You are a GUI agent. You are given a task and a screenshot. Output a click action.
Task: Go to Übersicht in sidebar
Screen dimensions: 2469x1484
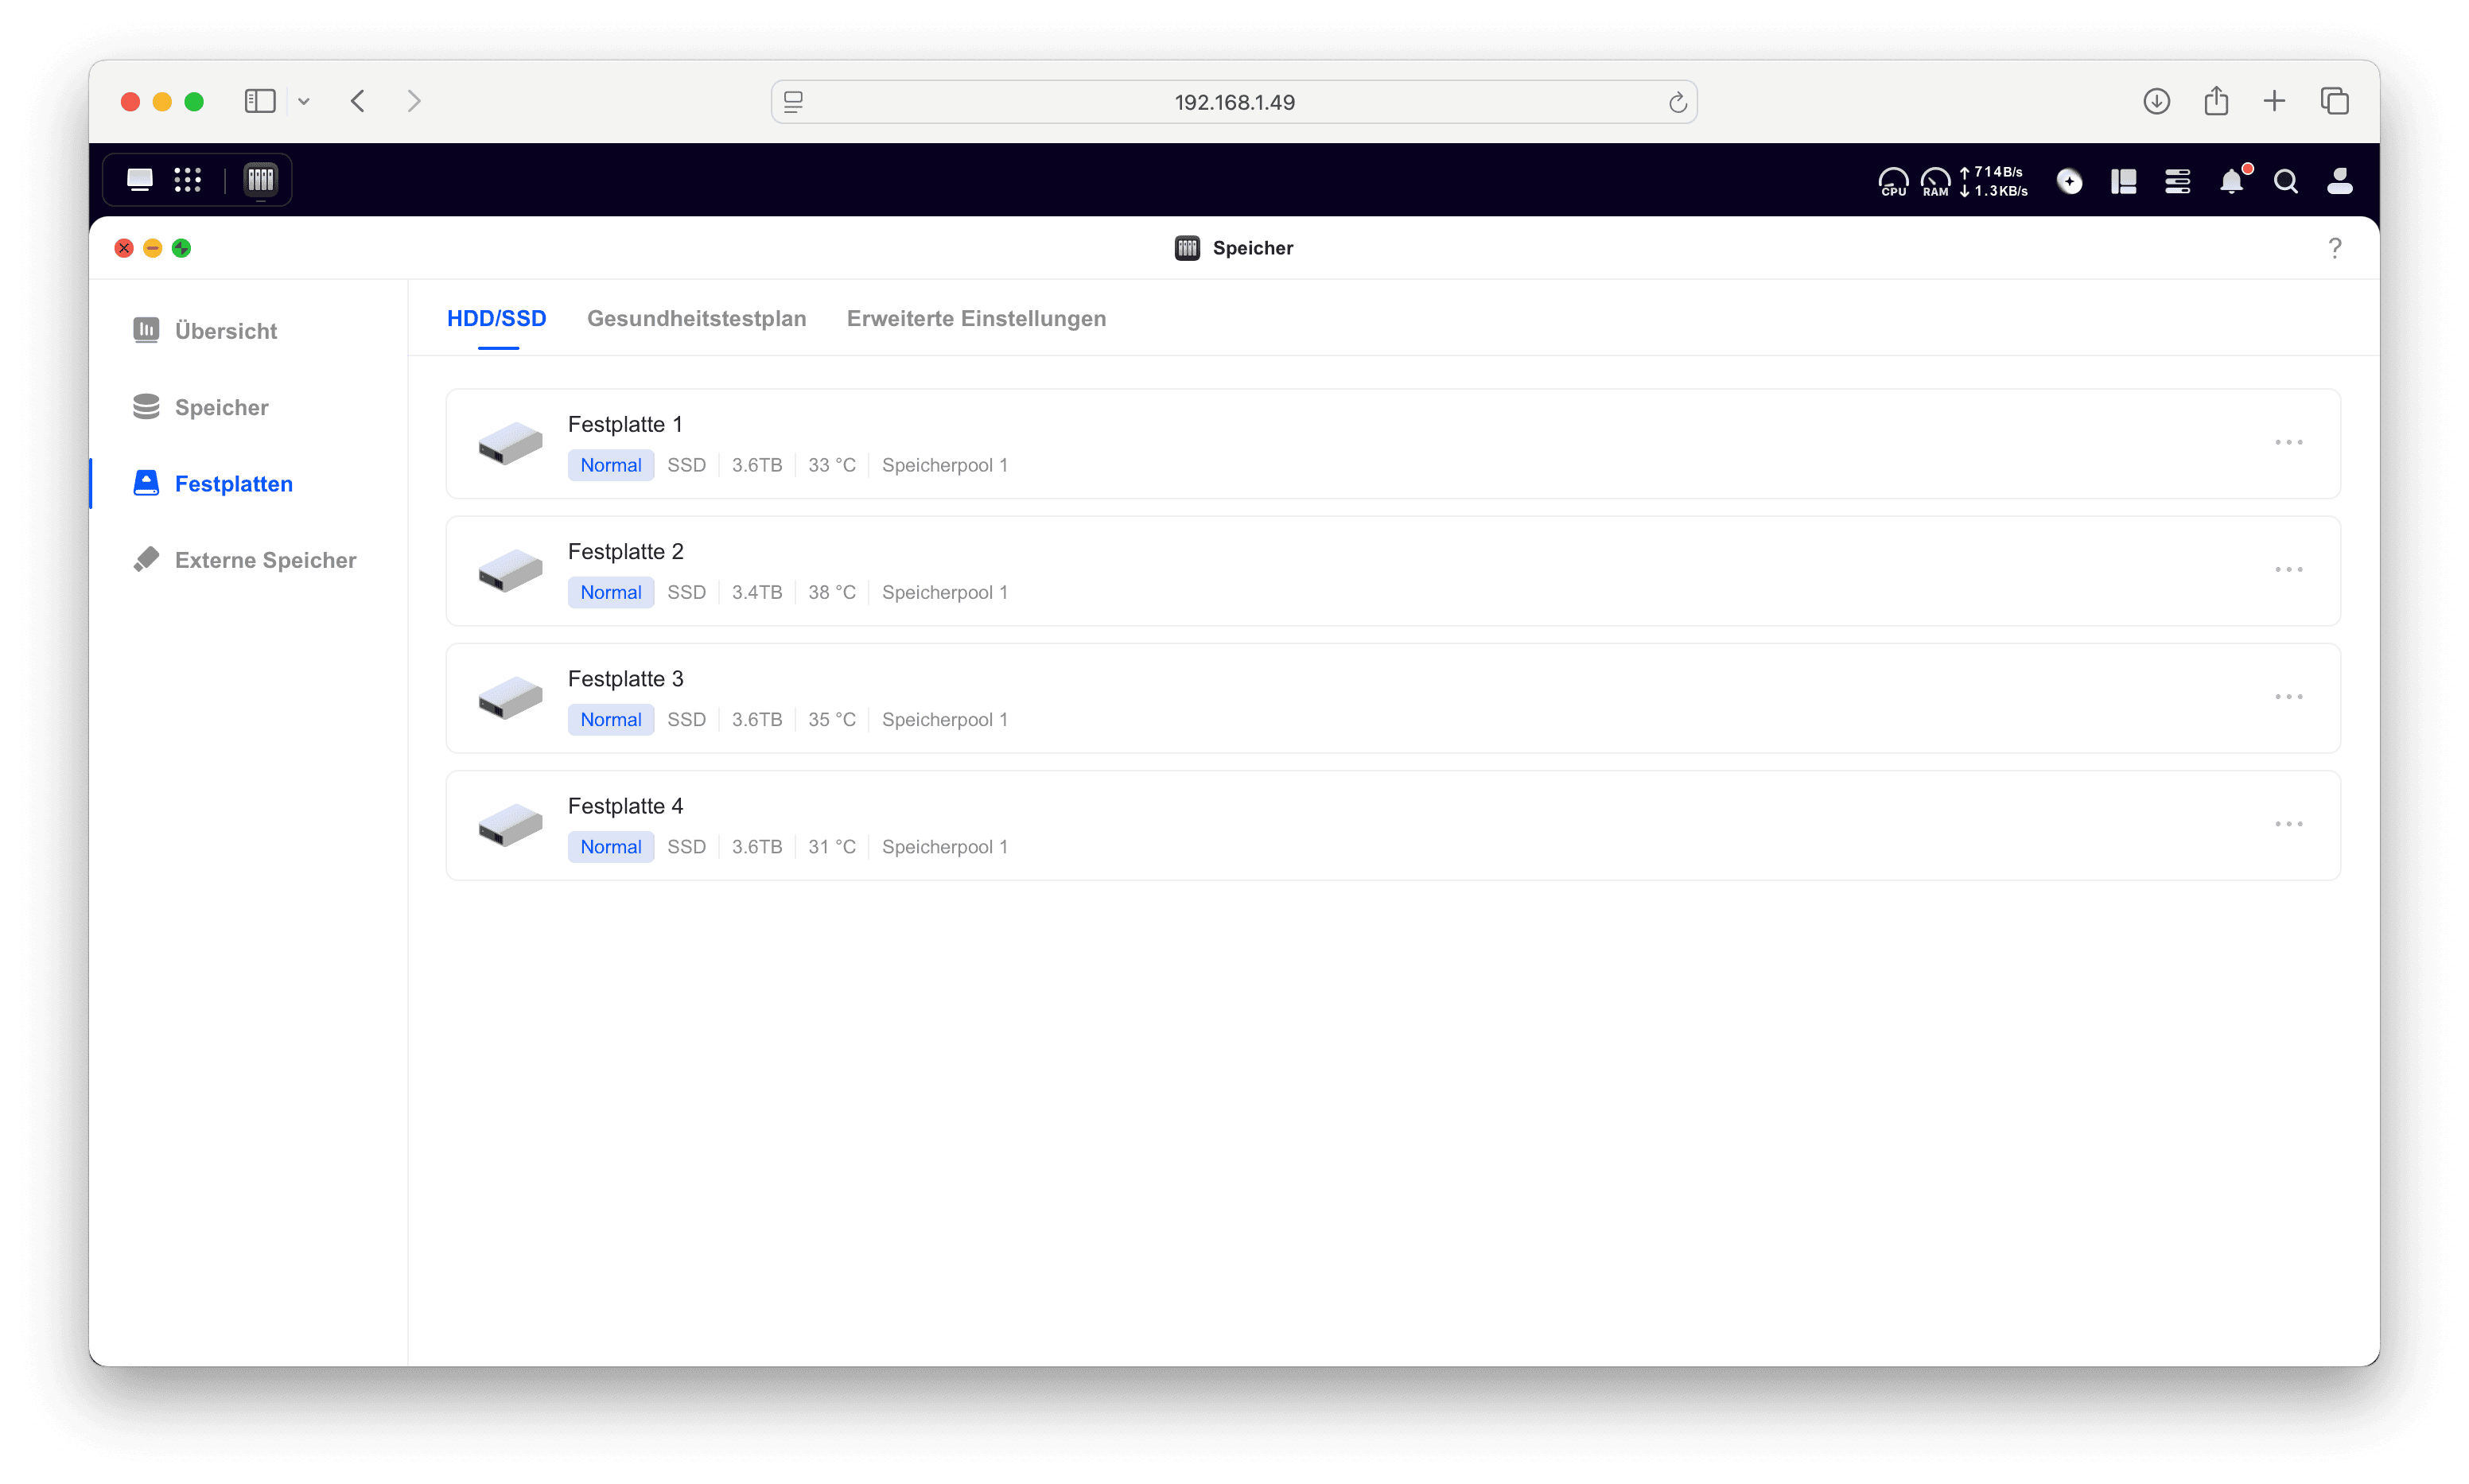pyautogui.click(x=225, y=331)
